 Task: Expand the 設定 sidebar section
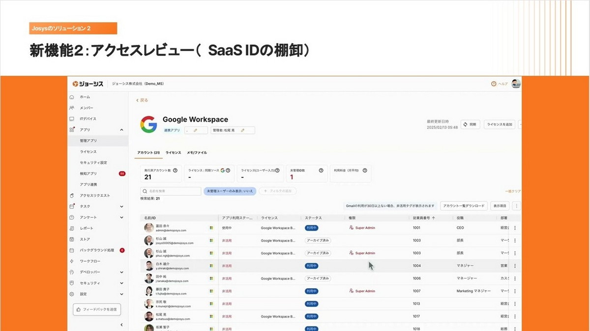[x=121, y=294]
